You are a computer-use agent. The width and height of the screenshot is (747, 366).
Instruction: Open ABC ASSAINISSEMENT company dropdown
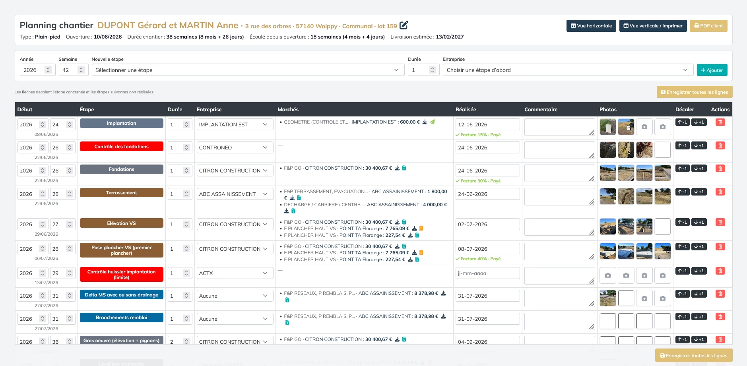point(235,194)
